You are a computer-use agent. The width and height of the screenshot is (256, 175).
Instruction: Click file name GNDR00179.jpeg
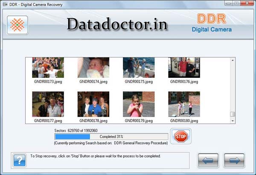pyautogui.click(x=139, y=121)
